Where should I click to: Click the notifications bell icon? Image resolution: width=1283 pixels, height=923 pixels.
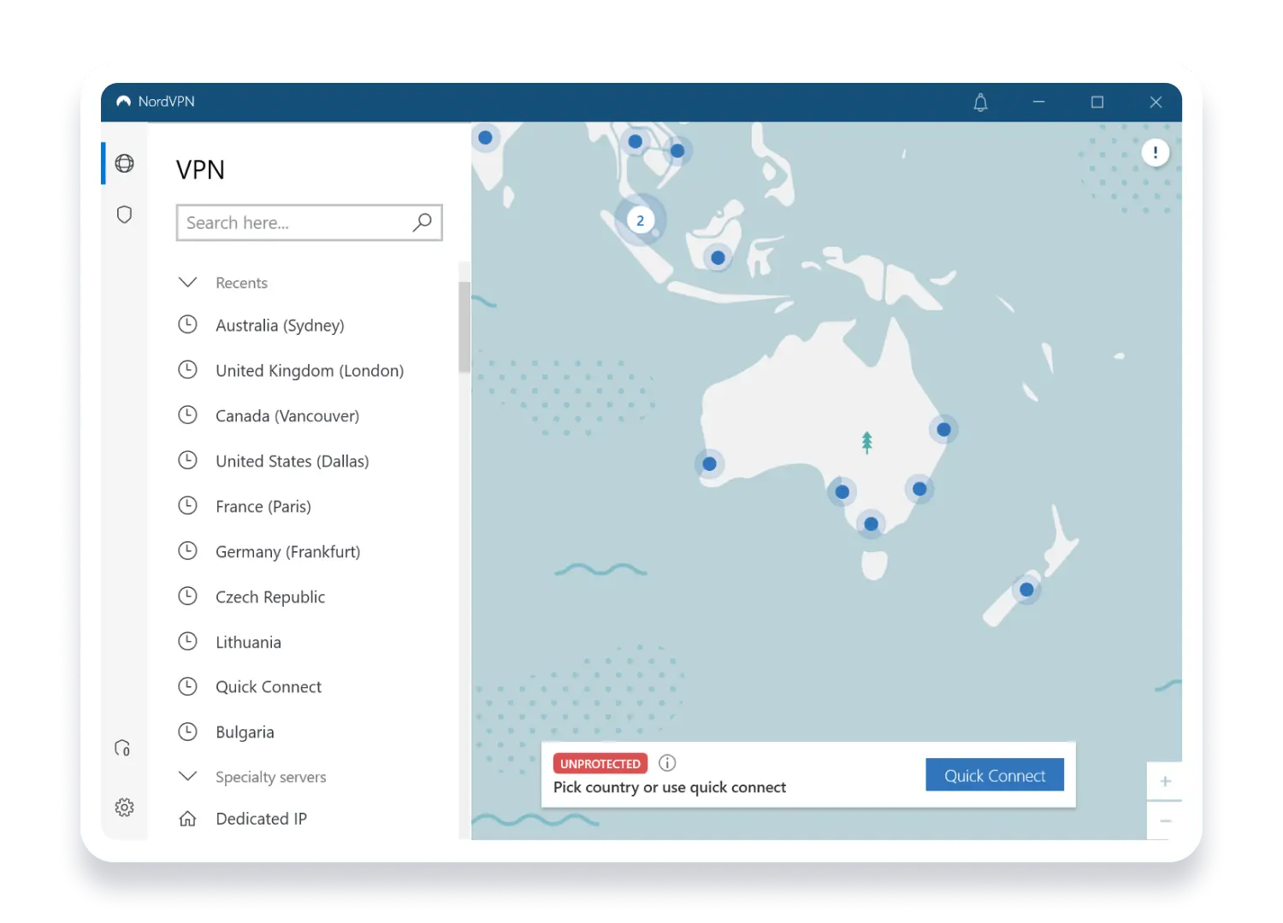point(980,102)
